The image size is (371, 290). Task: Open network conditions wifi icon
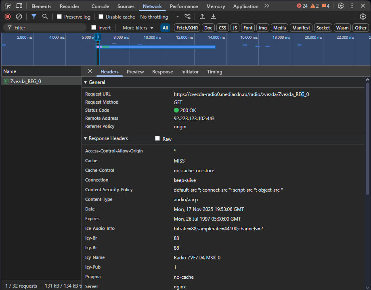tap(188, 17)
